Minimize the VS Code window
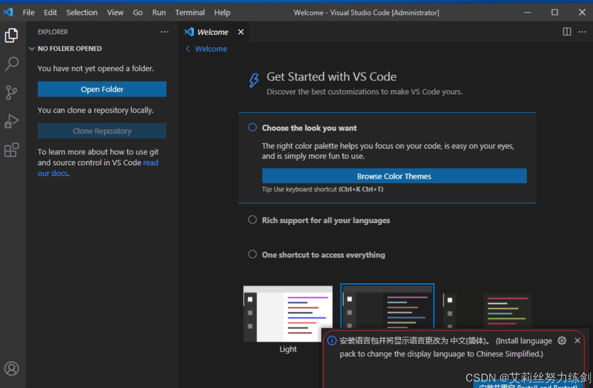 tap(528, 12)
